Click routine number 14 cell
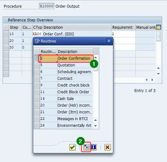Screen dimensions: 167x162 click(x=49, y=98)
